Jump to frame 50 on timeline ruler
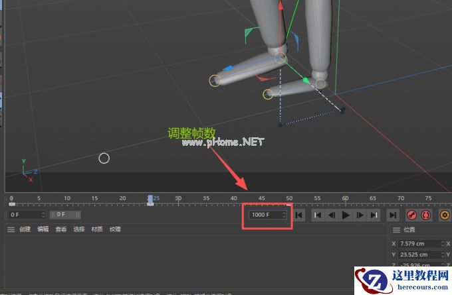452x295 pixels. click(x=289, y=198)
